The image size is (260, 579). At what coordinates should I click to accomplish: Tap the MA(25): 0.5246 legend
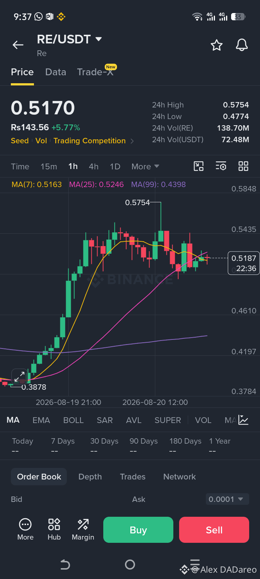tap(96, 185)
